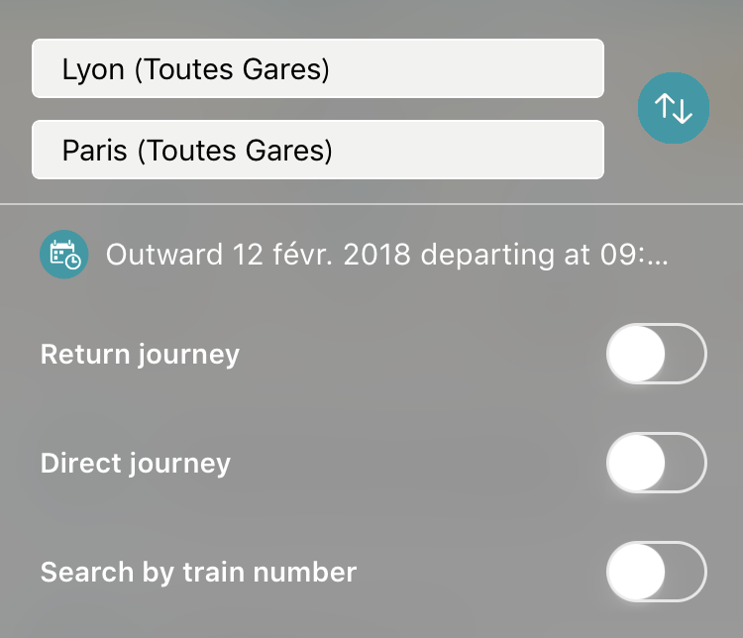The width and height of the screenshot is (743, 638).
Task: Select the teal date-time picker icon
Action: click(x=64, y=254)
